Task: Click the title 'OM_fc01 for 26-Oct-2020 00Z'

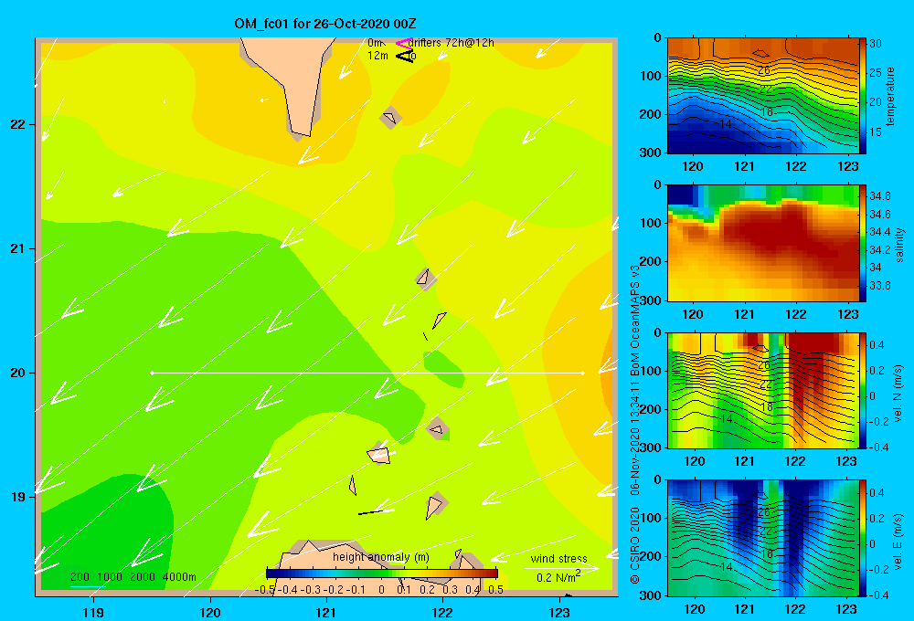Action: (325, 24)
